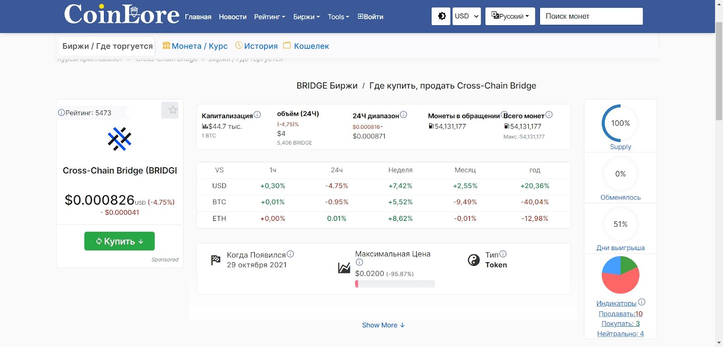Click Войти to log in
The width and height of the screenshot is (723, 347).
coord(371,17)
